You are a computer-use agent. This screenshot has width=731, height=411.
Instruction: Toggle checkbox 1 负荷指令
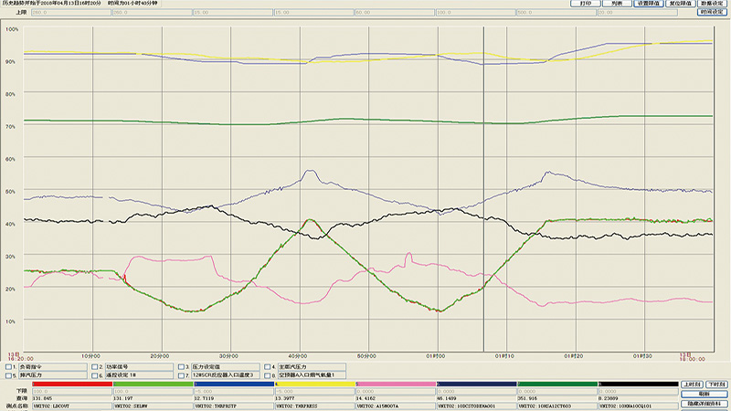8,367
